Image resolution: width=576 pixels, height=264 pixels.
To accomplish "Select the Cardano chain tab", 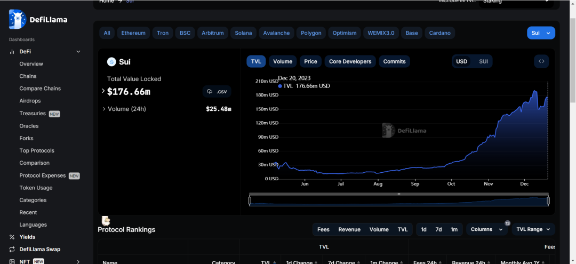I will pyautogui.click(x=440, y=33).
